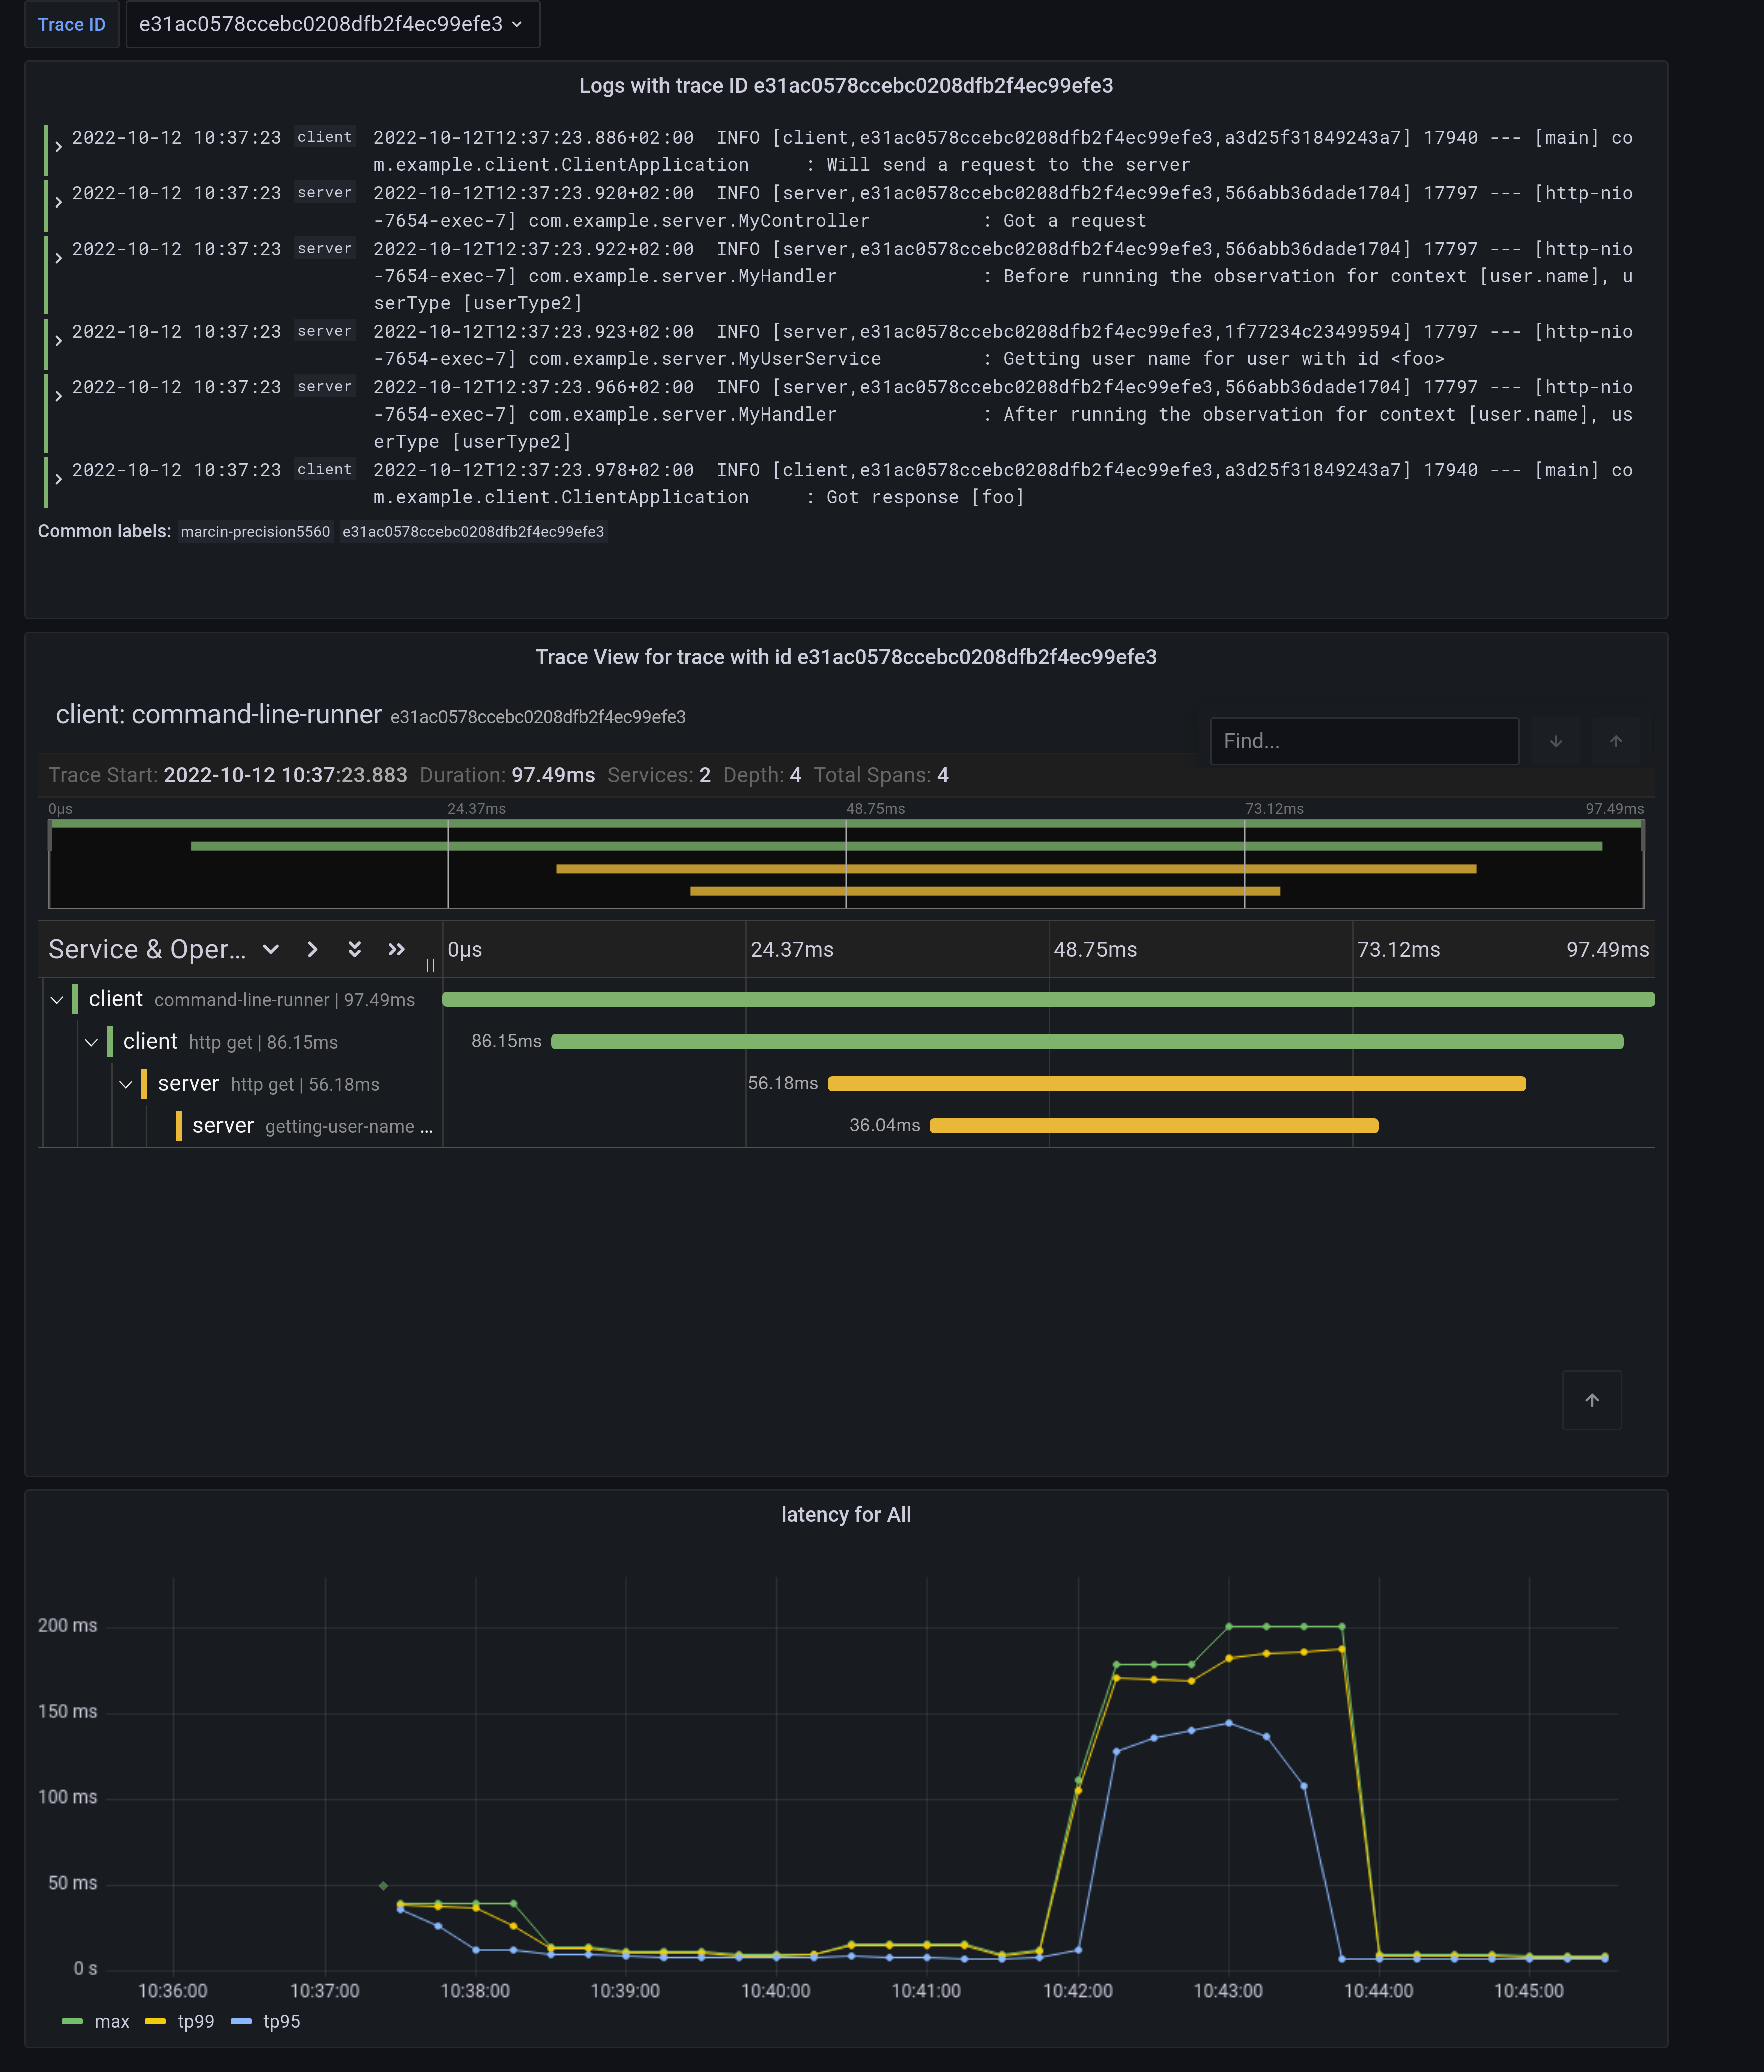Screen dimensions: 1764x2072
Task: Click the collapse-one-level chevron in span header
Action: 270,949
